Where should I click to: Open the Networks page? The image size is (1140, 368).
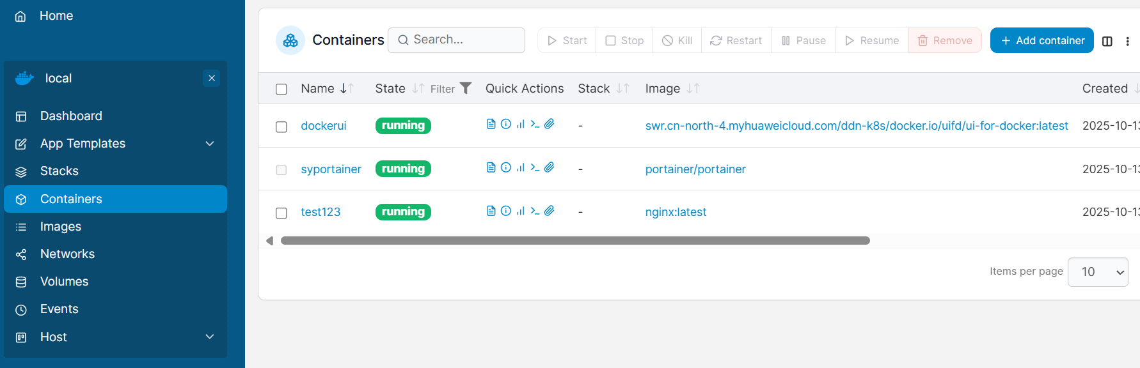pyautogui.click(x=115, y=254)
